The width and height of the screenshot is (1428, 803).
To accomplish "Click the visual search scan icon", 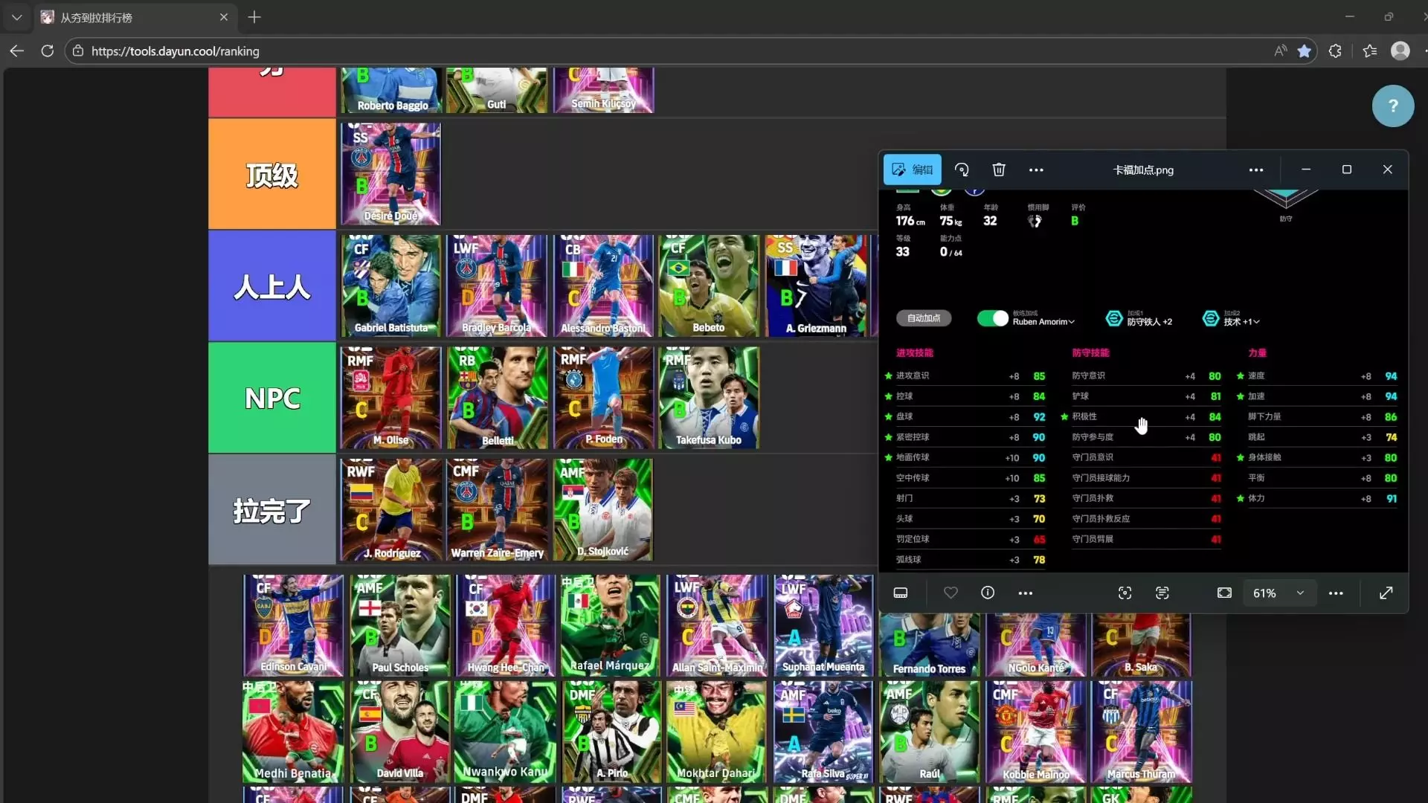I will click(1125, 593).
